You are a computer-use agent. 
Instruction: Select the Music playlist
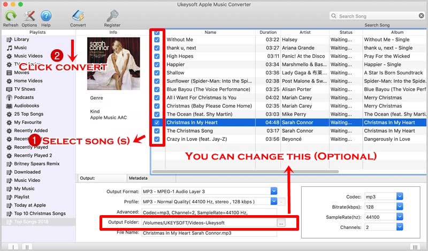(20, 48)
